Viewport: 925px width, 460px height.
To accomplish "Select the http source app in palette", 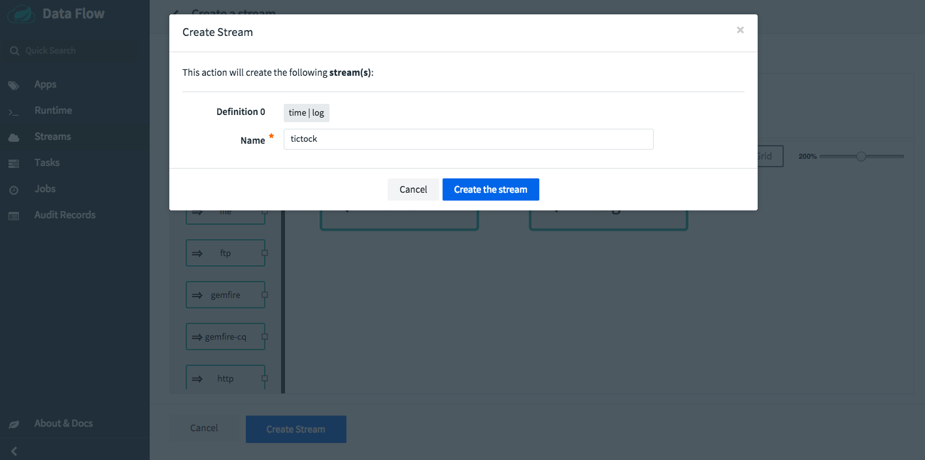I will [x=226, y=379].
